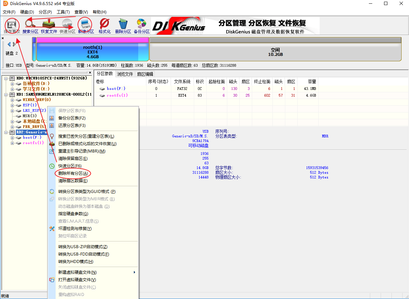Select the 新建分区 toolbar icon
Image resolution: width=409 pixels, height=299 pixels.
86,25
